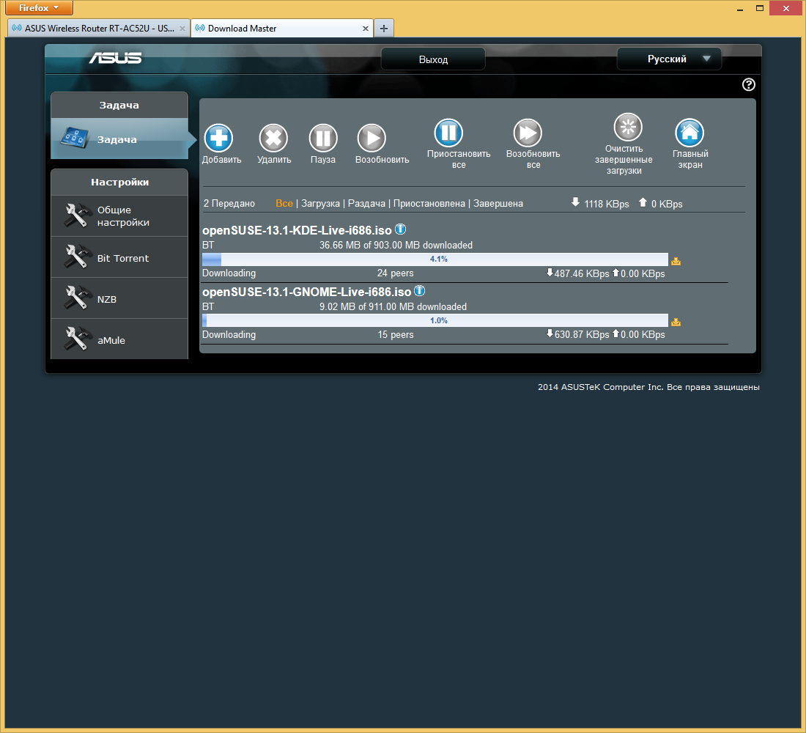Viewport: 806px width, 733px height.
Task: Minimize the Firefox window
Action: coord(740,8)
